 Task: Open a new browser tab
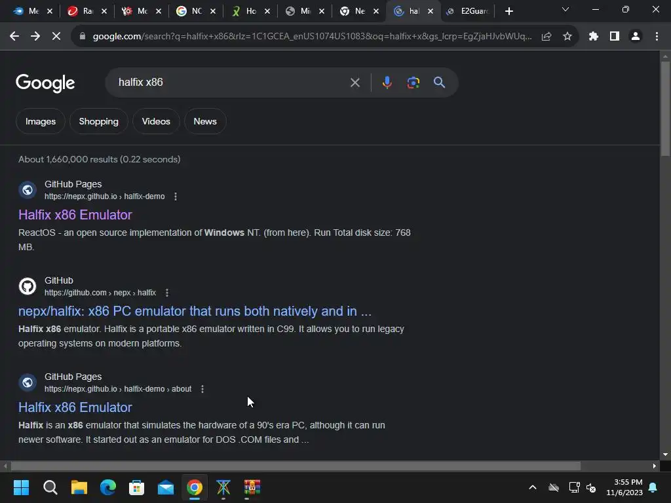pos(508,11)
